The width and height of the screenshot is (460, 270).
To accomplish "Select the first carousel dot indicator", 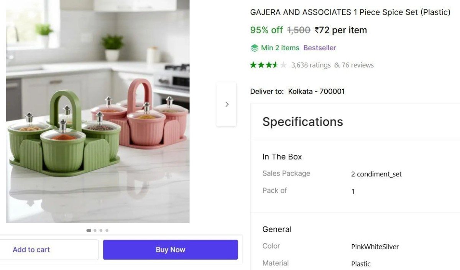I will [x=89, y=230].
